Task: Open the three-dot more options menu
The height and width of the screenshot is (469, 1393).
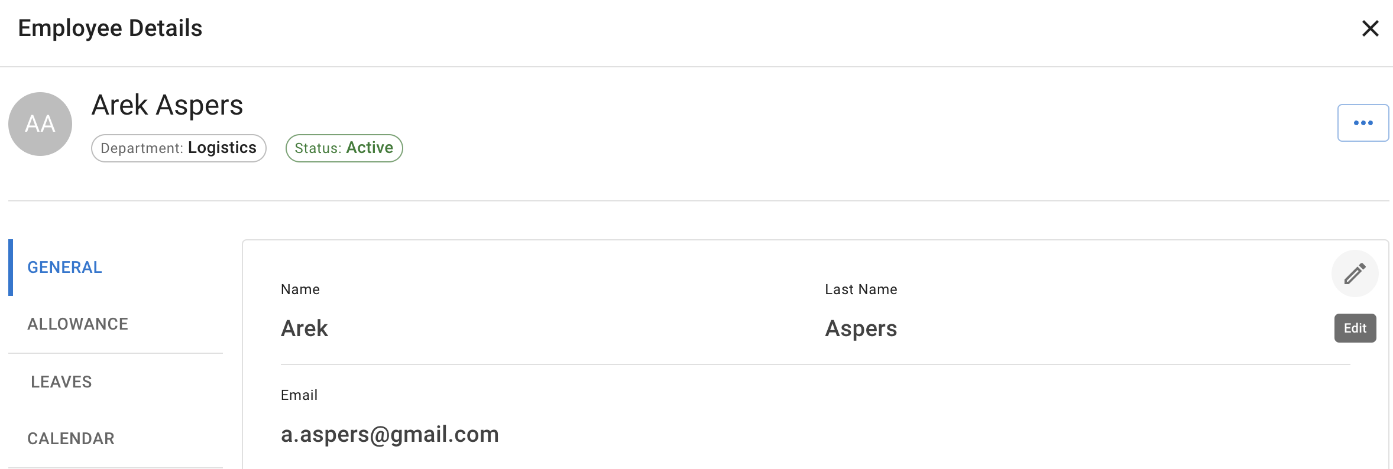Action: point(1363,123)
